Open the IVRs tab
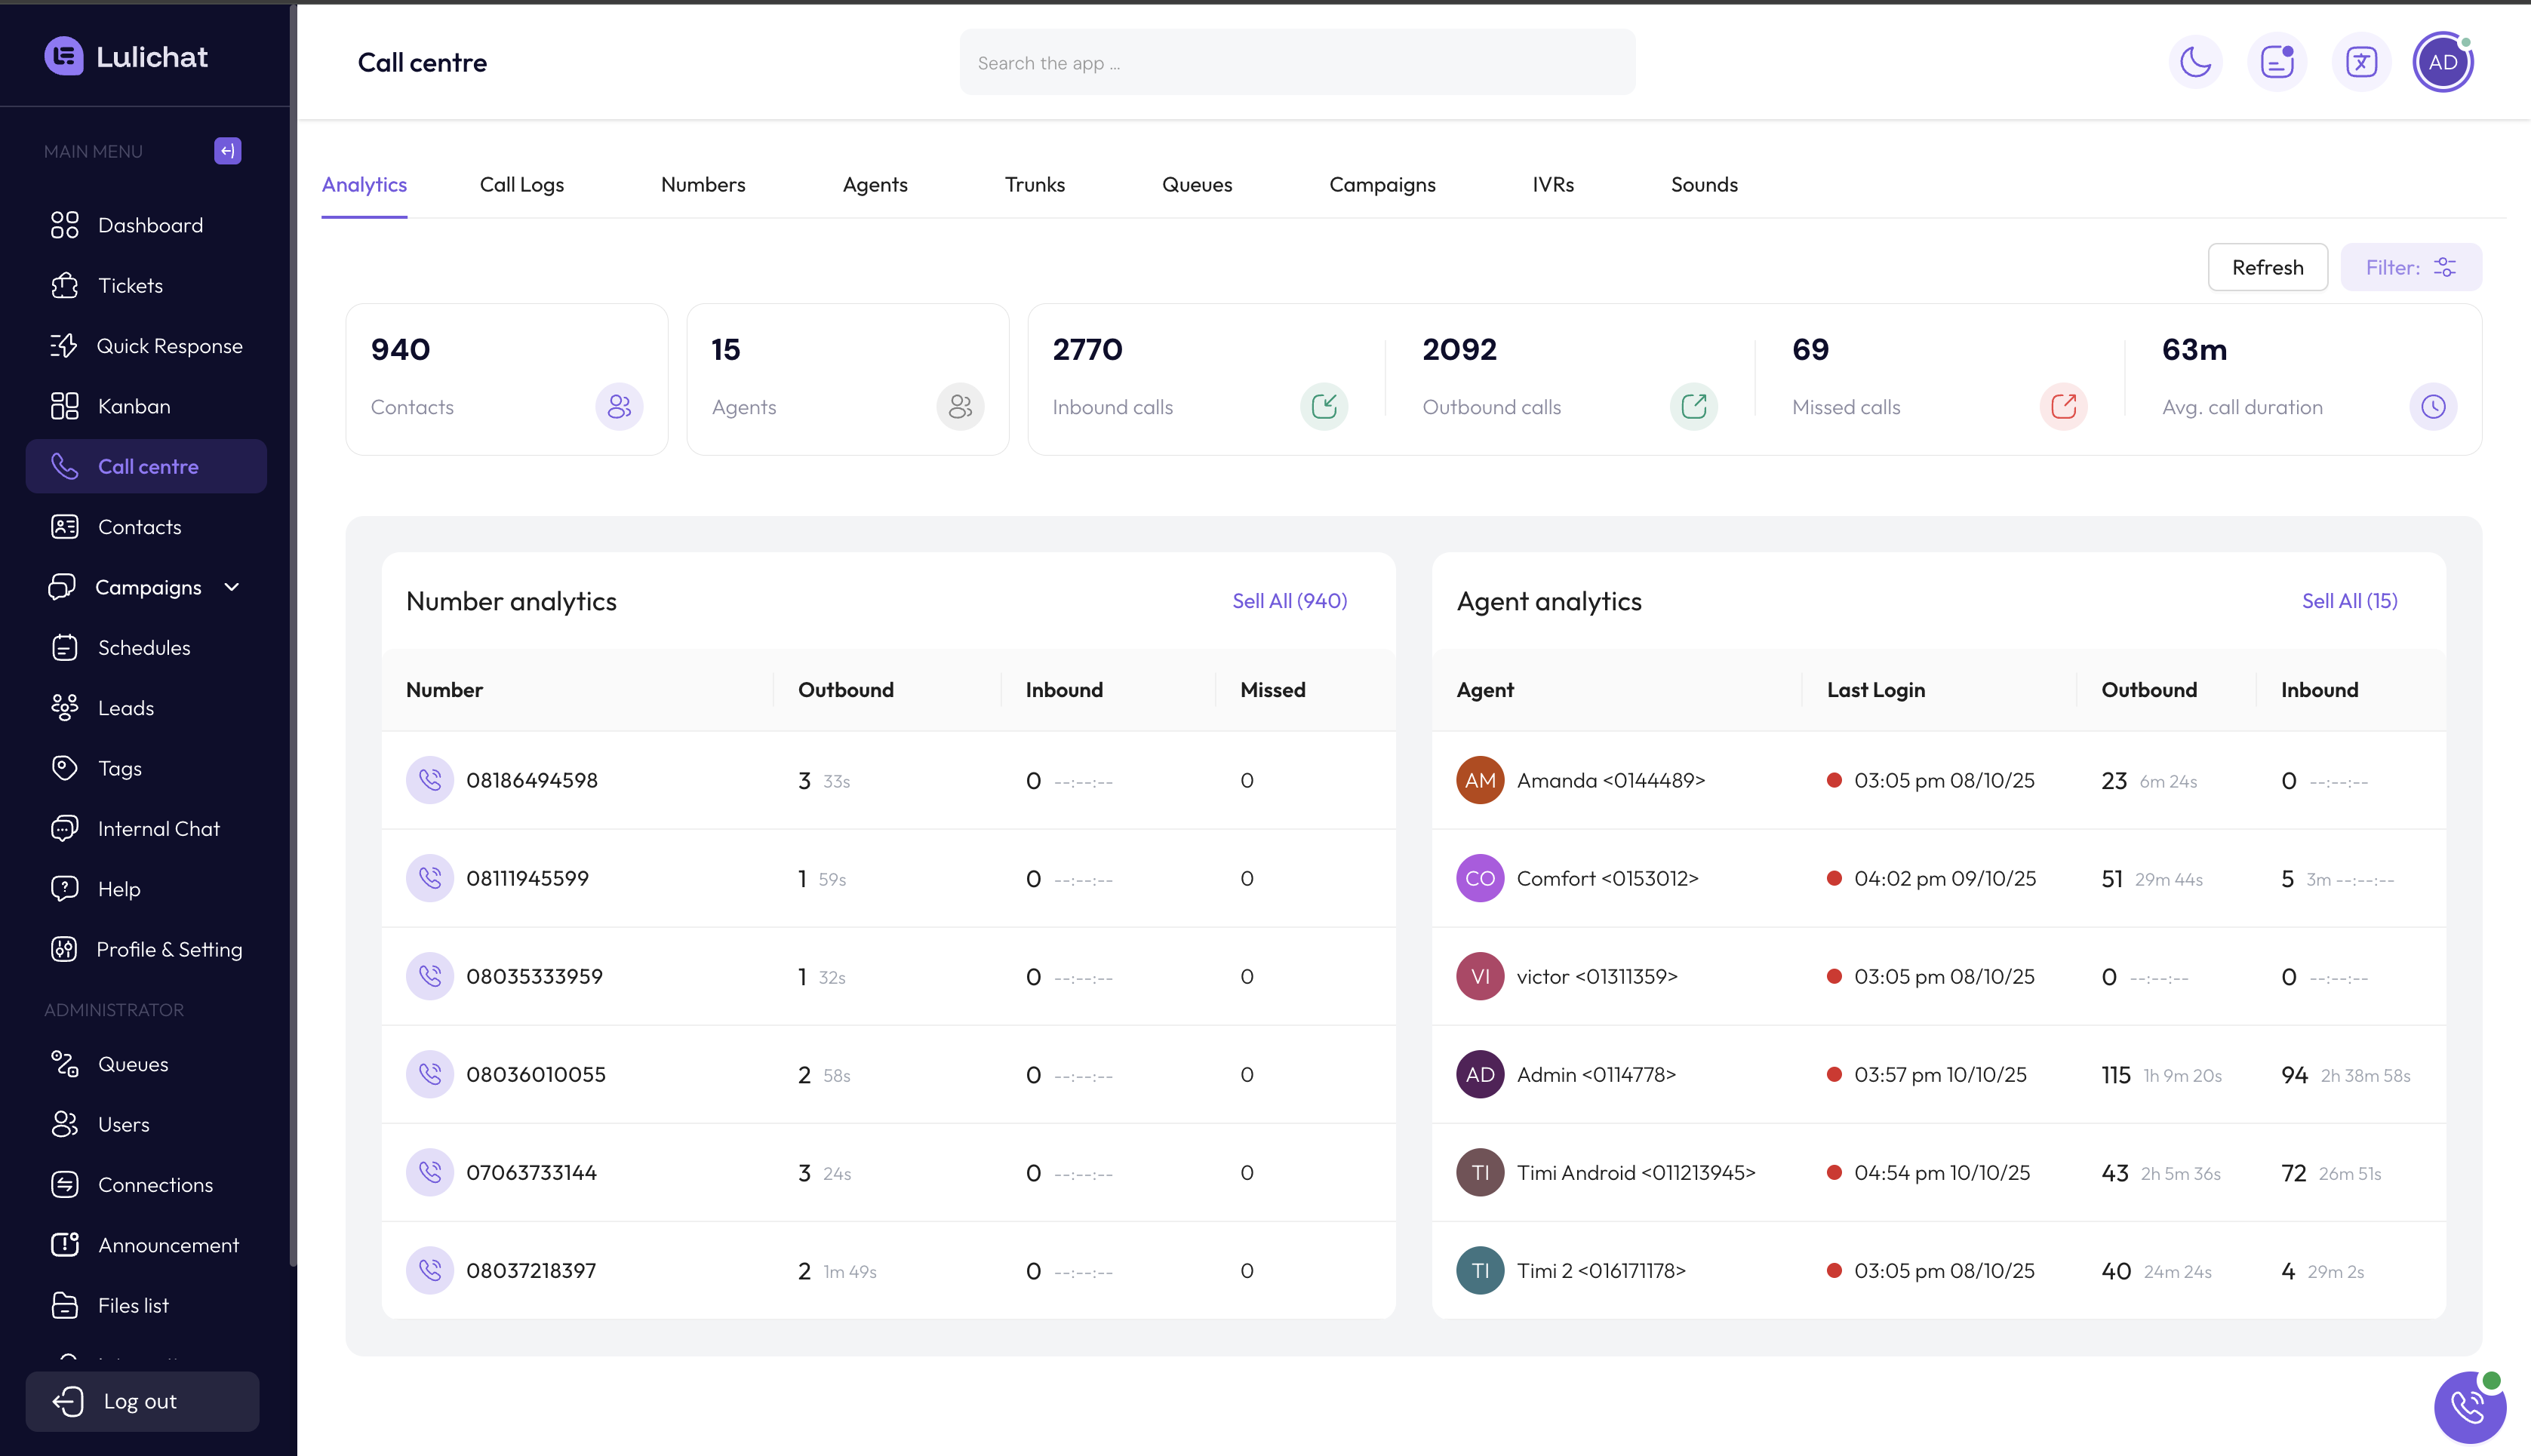2531x1456 pixels. 1552,185
